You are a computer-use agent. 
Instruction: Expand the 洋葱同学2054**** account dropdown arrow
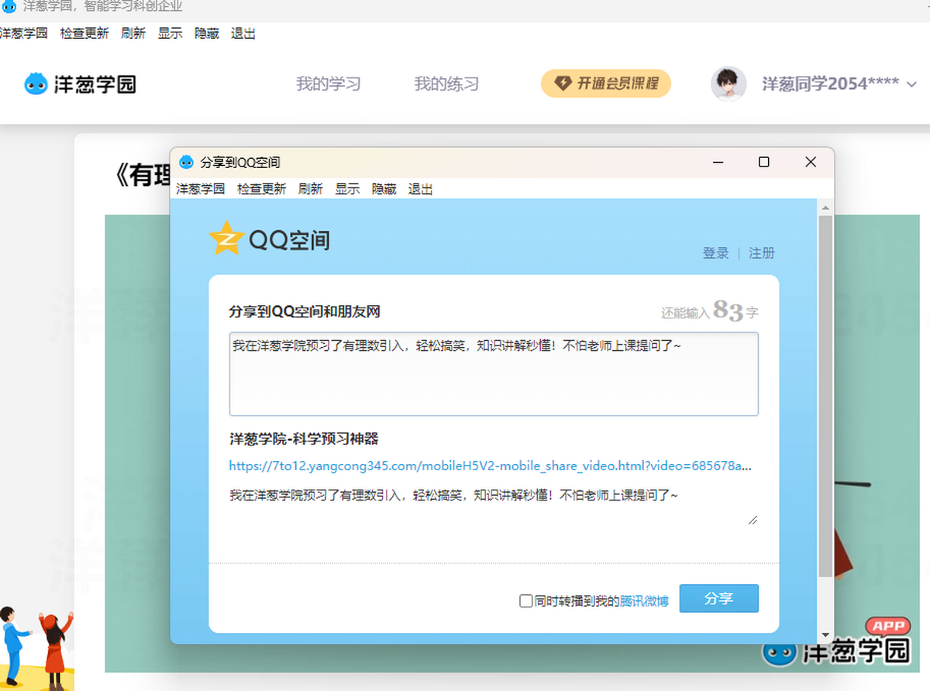(x=911, y=84)
